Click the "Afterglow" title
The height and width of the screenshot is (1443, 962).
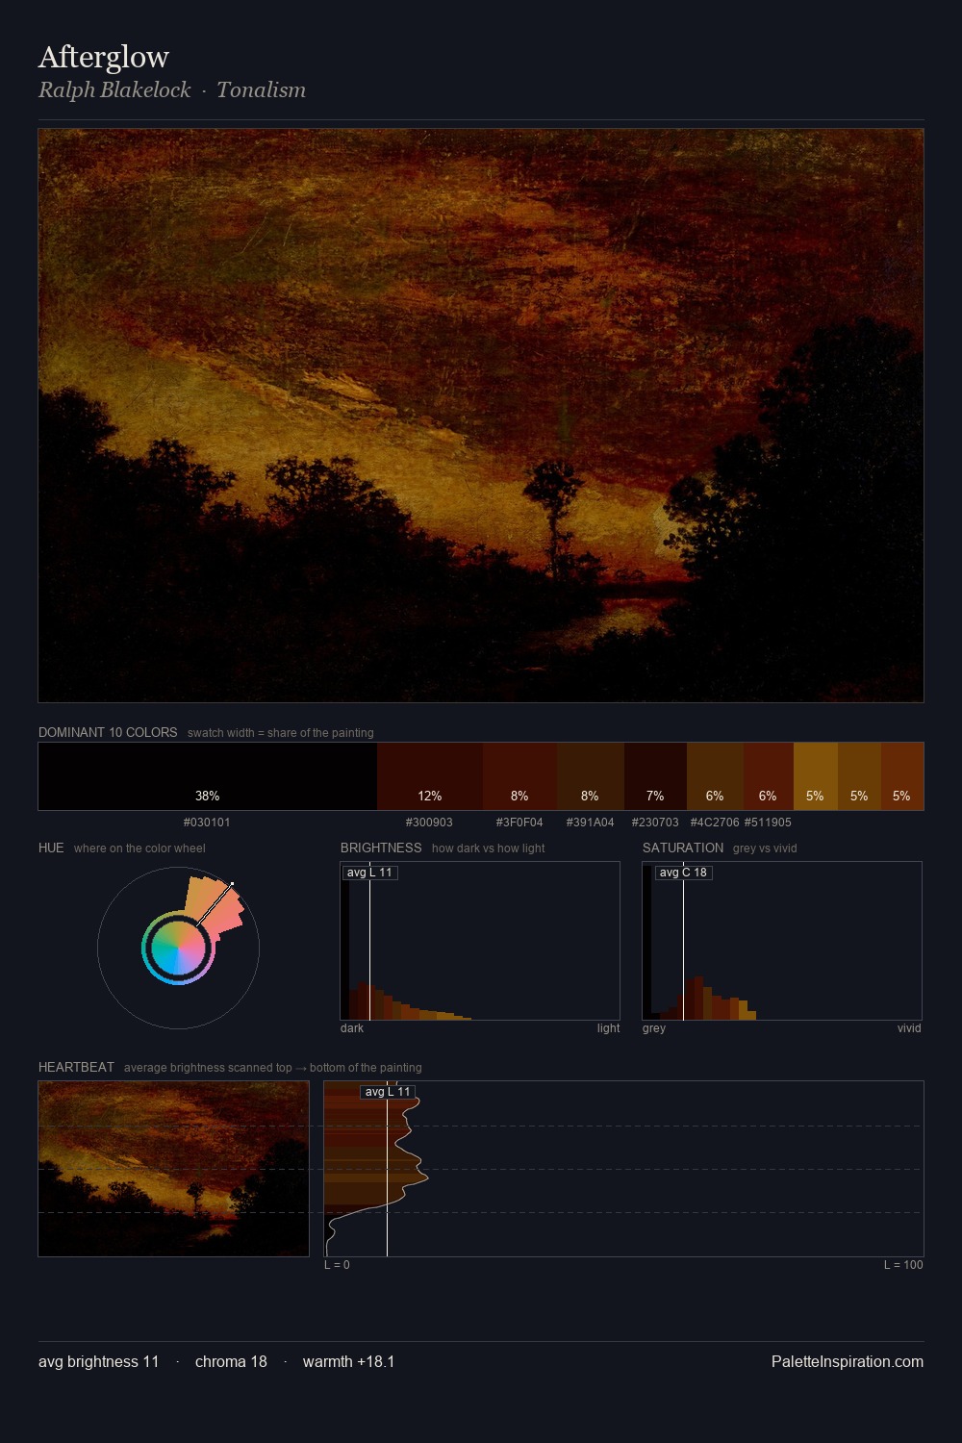click(x=104, y=57)
